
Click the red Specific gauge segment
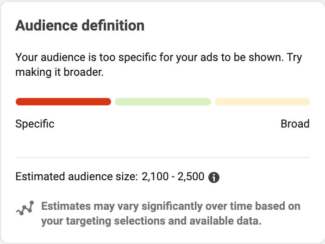pos(63,102)
